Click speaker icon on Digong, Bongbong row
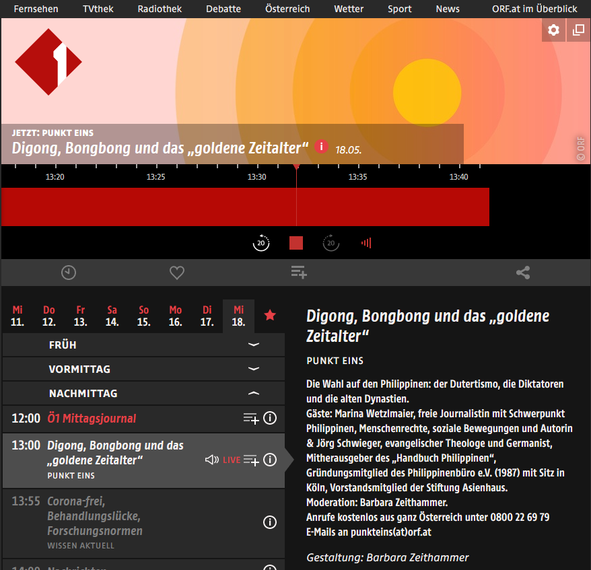This screenshot has height=570, width=591. [212, 460]
